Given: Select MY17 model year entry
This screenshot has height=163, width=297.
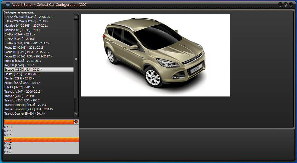Looking at the screenshot, I should (41, 143).
